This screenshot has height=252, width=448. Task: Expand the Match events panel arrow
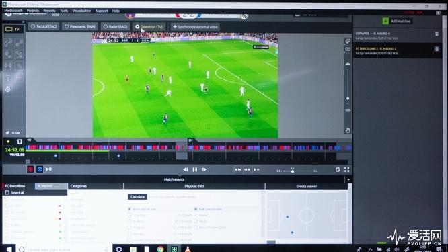point(348,180)
